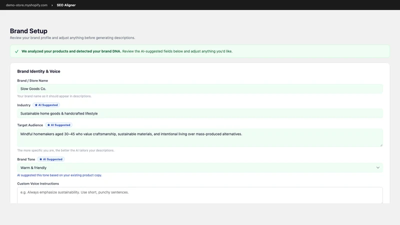The image size is (400, 225).
Task: Click 'The more specific you are' hint text
Action: 65,150
